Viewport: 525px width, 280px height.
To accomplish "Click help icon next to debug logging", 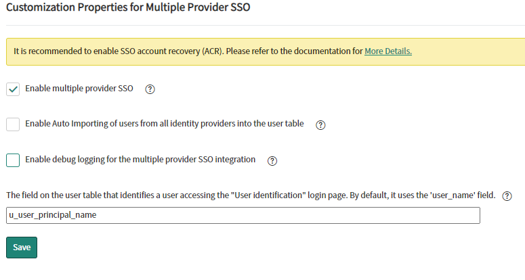I will click(x=272, y=161).
